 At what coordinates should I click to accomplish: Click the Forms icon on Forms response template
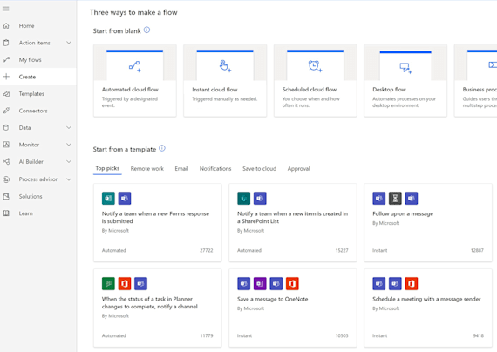point(108,199)
